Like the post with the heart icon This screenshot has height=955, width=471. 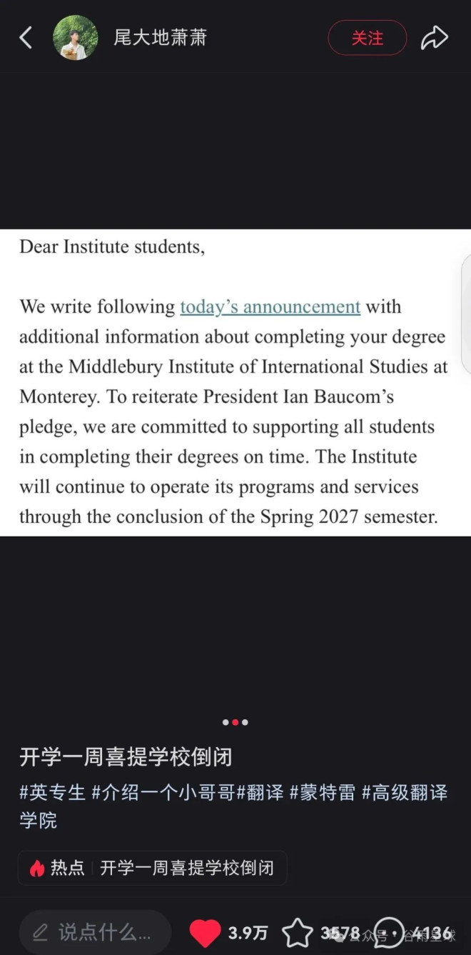pyautogui.click(x=205, y=933)
